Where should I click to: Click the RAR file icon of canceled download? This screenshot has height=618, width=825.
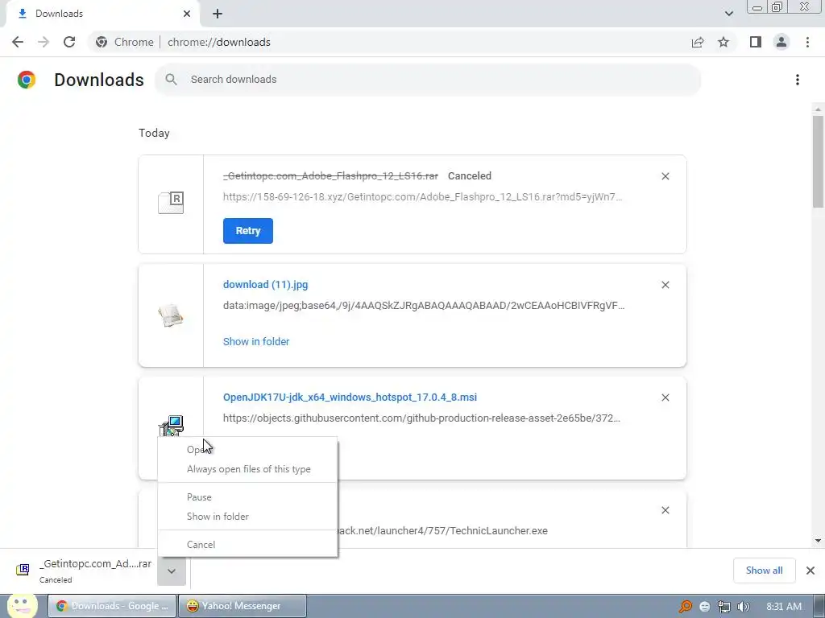coord(171,202)
